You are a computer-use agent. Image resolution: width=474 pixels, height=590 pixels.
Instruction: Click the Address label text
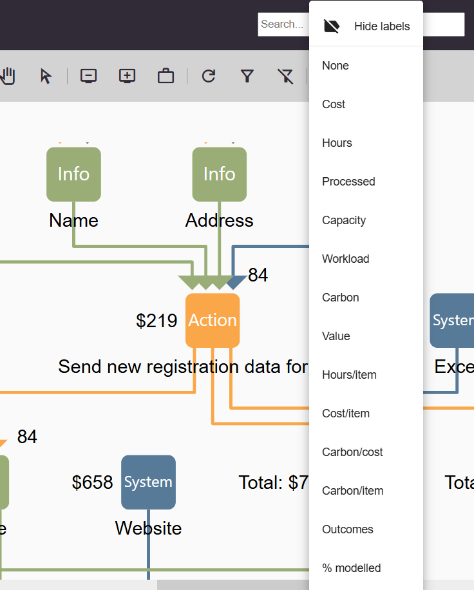point(220,220)
